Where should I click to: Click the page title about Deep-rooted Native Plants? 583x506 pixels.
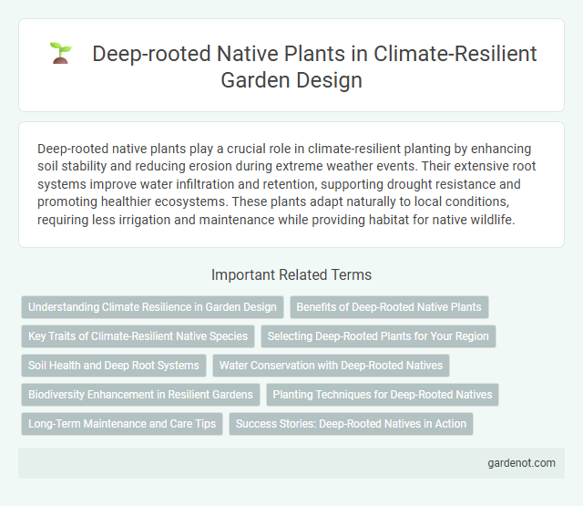click(314, 67)
